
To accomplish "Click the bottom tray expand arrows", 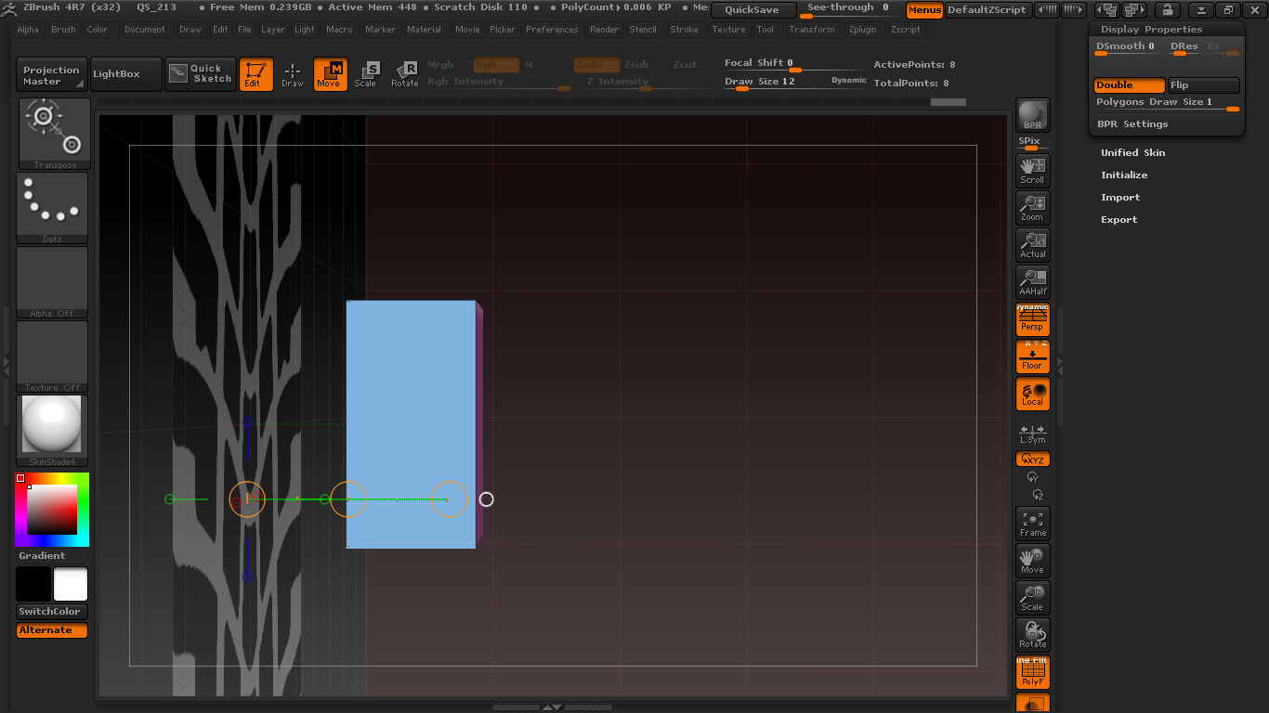I will click(x=551, y=707).
